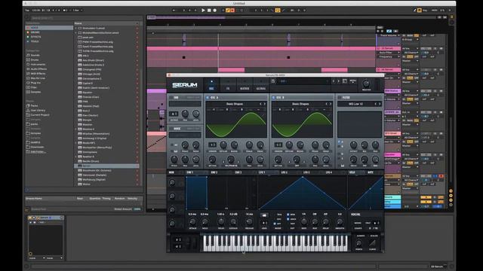Viewport: 483px width, 271px height.
Task: Open the Instruments category in browser
Action: tap(38, 65)
